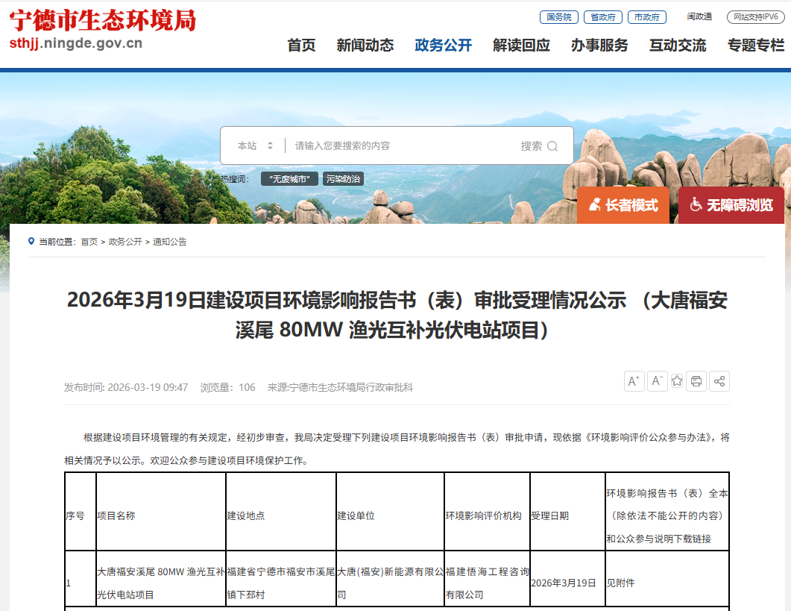The width and height of the screenshot is (791, 611).
Task: Click the star favorite icon
Action: click(x=677, y=381)
